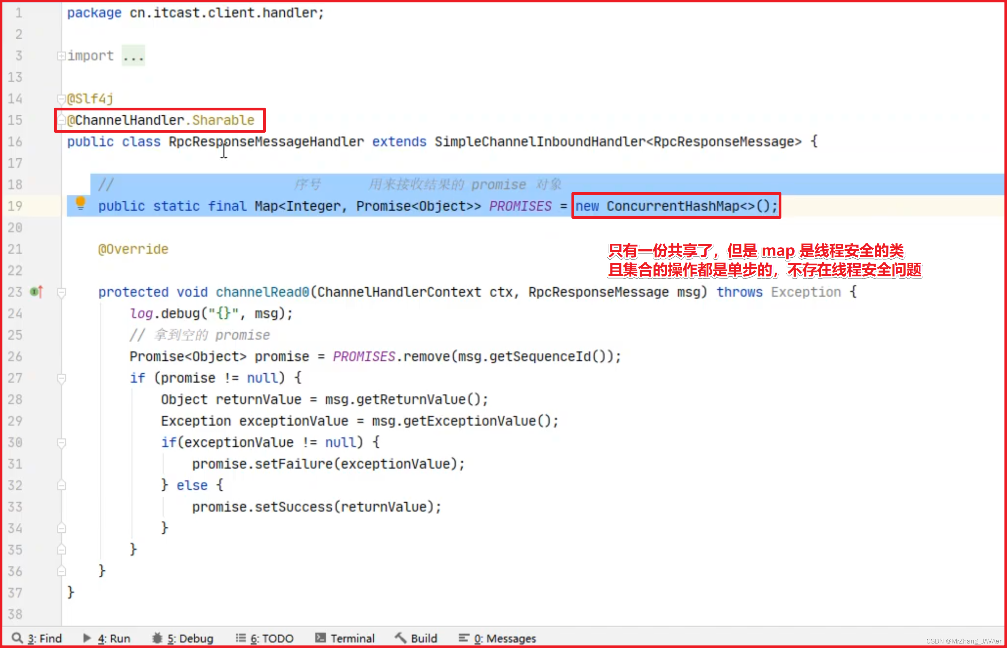The image size is (1007, 648).
Task: Open the 4: Run tool window
Action: point(107,638)
